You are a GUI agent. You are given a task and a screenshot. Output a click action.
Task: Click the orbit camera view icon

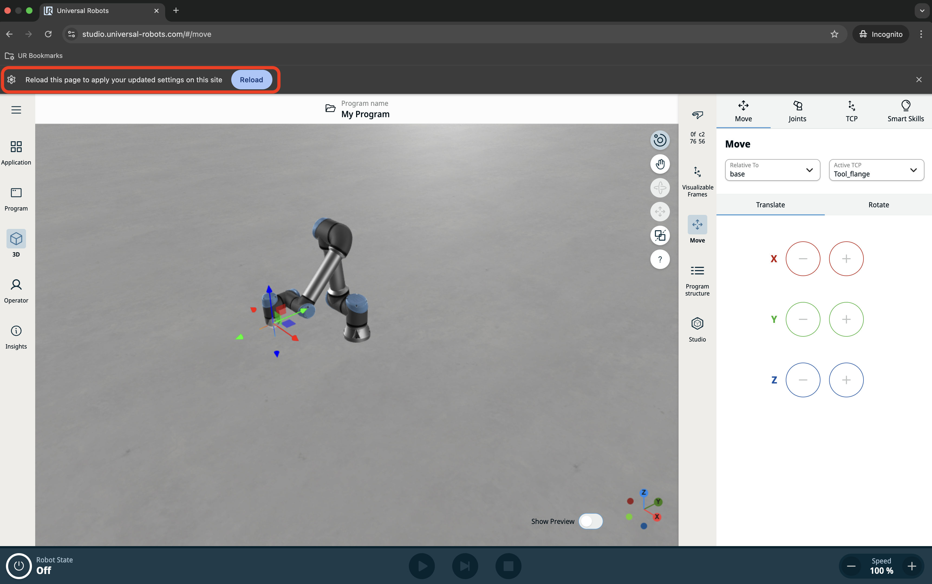pos(660,140)
